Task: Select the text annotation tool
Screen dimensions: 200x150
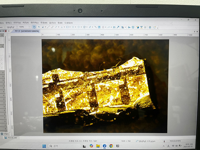Action: click(99, 27)
